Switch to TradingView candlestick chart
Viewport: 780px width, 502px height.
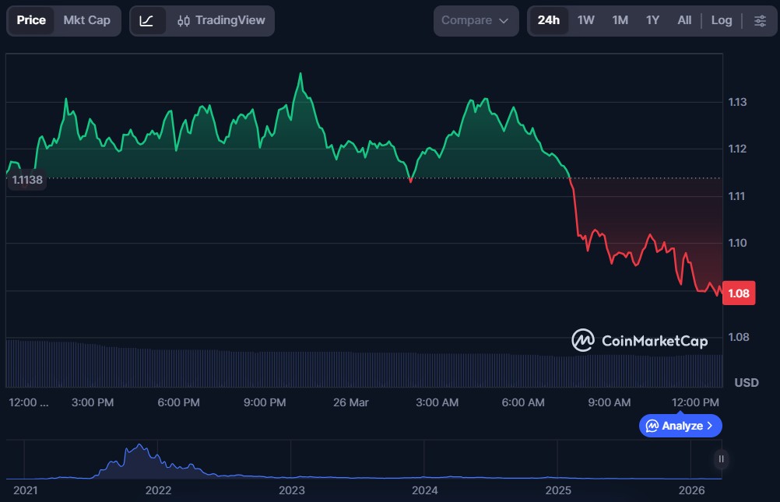coord(221,20)
